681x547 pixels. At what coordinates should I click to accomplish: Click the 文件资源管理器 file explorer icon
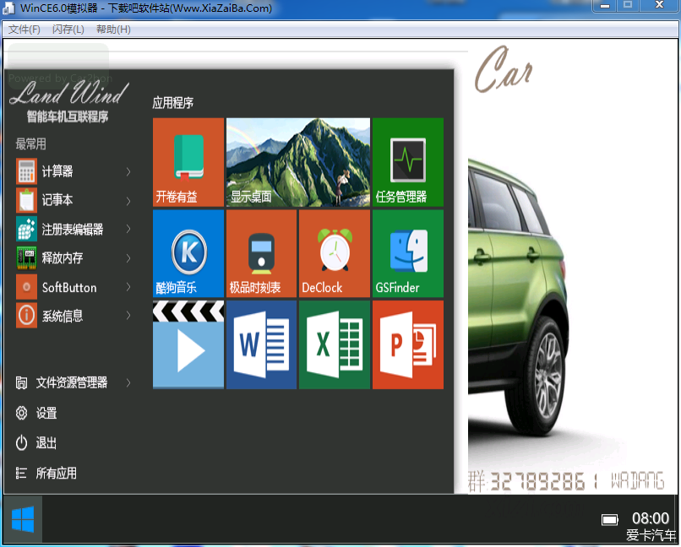(x=21, y=382)
